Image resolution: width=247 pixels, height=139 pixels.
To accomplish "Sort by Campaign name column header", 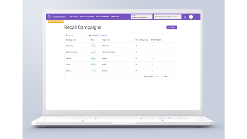I will pos(71,40).
